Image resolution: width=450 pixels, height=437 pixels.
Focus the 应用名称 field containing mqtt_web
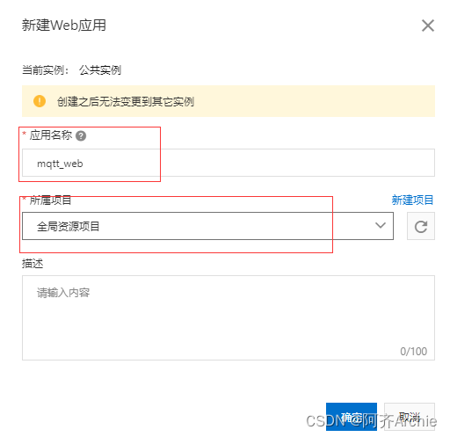229,163
